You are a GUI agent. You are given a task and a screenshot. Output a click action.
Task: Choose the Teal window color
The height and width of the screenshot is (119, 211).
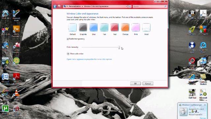tap(104, 27)
